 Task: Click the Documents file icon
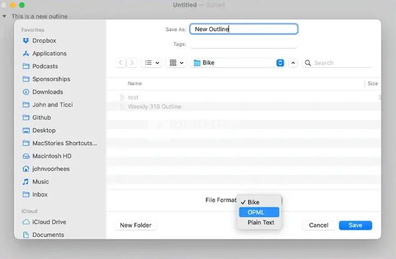click(26, 235)
